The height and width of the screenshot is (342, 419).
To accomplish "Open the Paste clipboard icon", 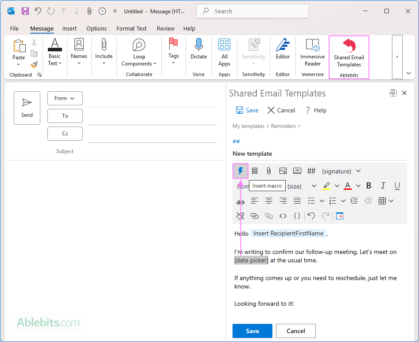I will (19, 46).
